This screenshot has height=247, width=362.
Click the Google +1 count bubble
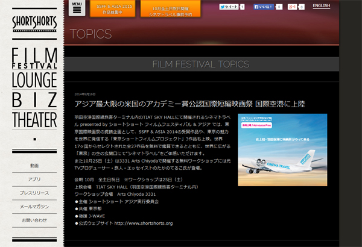[x=302, y=7]
